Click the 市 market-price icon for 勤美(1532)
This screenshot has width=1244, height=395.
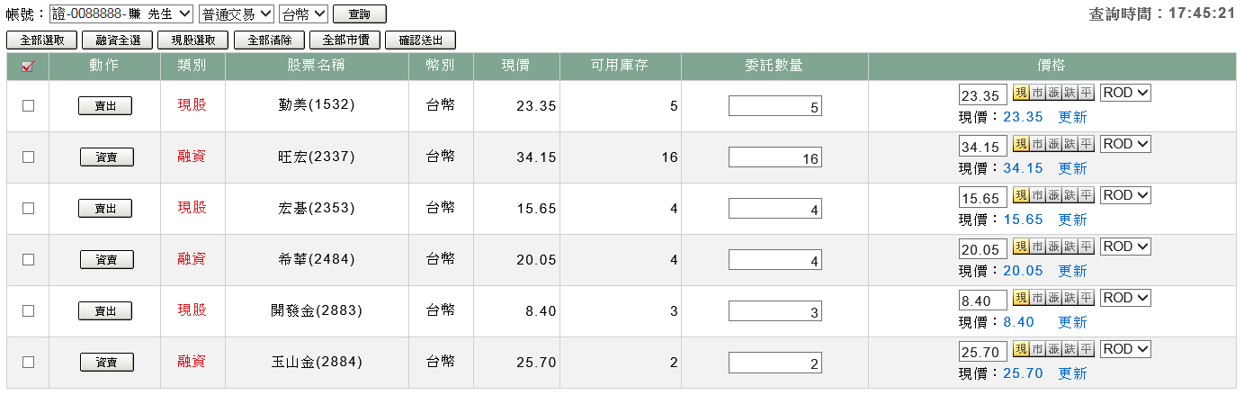pos(1037,94)
